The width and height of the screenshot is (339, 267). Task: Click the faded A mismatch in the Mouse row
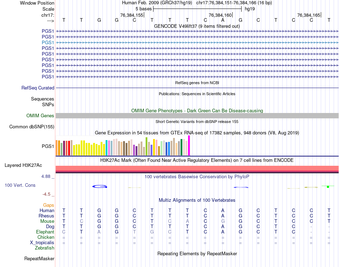(187, 221)
